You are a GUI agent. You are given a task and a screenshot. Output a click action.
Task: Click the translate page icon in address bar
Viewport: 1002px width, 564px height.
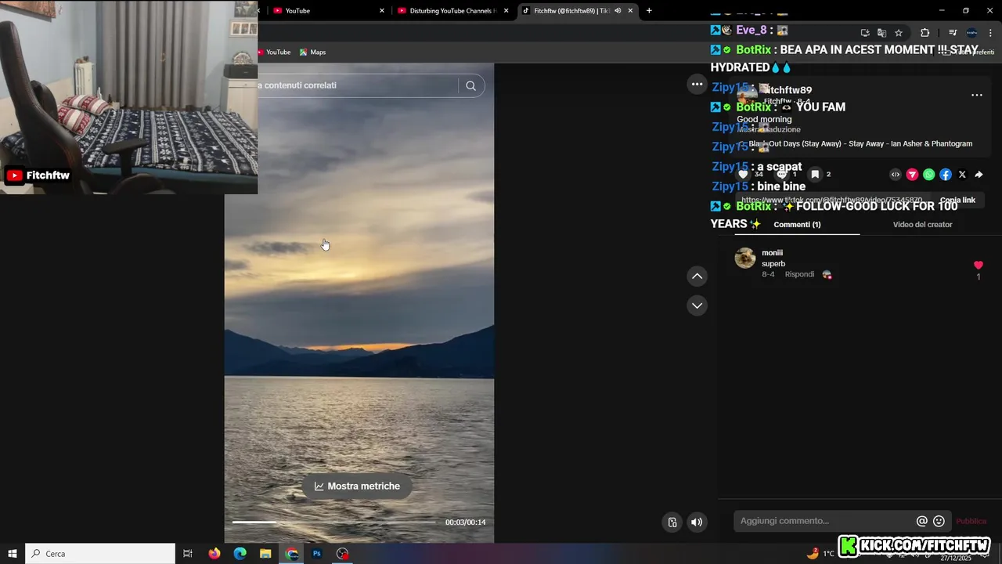coord(881,33)
